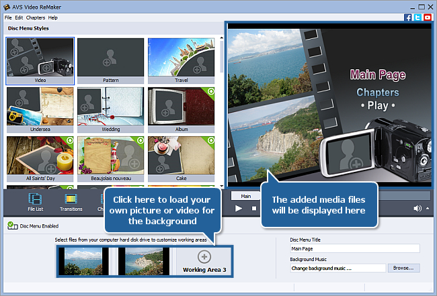Choose the Travel disc menu style

click(181, 60)
